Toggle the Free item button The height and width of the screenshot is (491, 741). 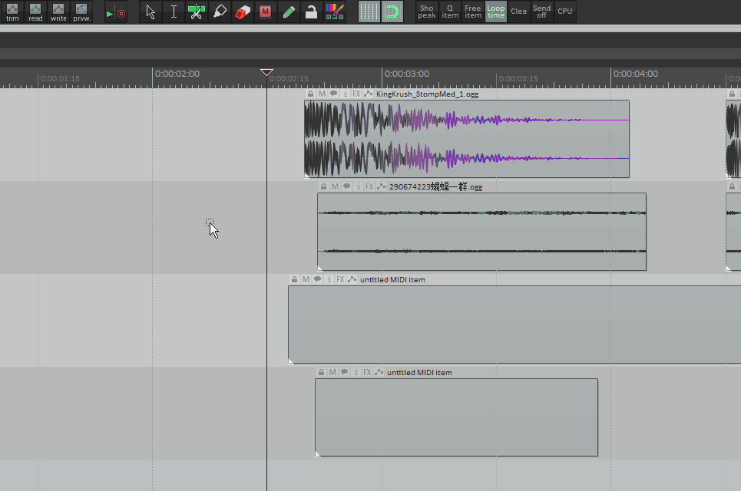472,12
